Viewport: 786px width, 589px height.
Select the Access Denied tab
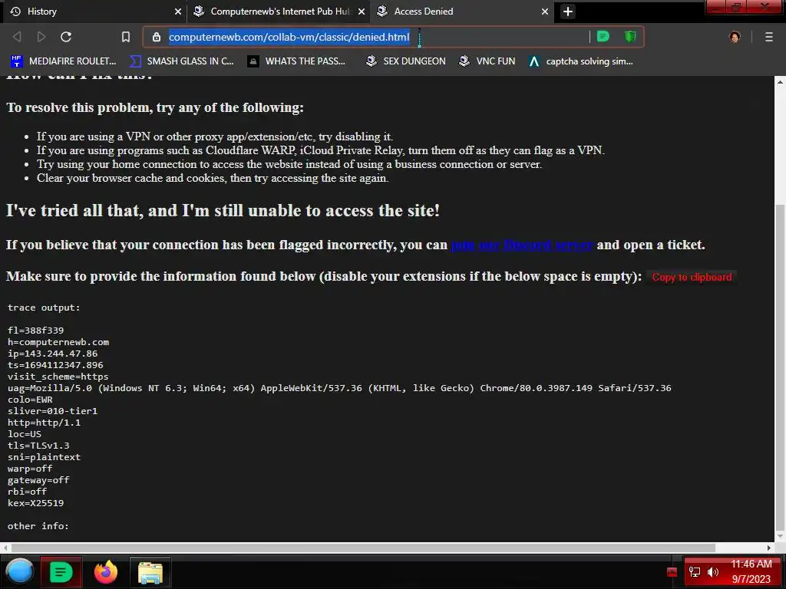[461, 12]
